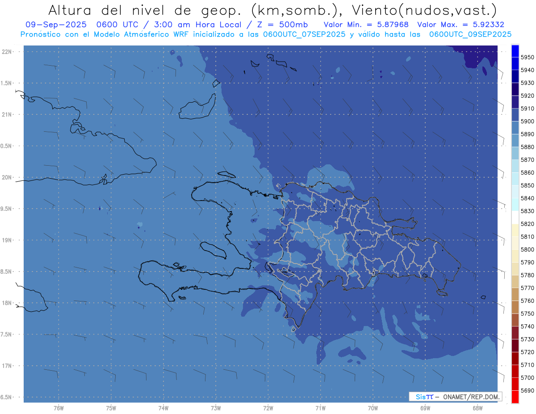Click the bright red swatch below 5690
This screenshot has width=536, height=414.
click(515, 397)
